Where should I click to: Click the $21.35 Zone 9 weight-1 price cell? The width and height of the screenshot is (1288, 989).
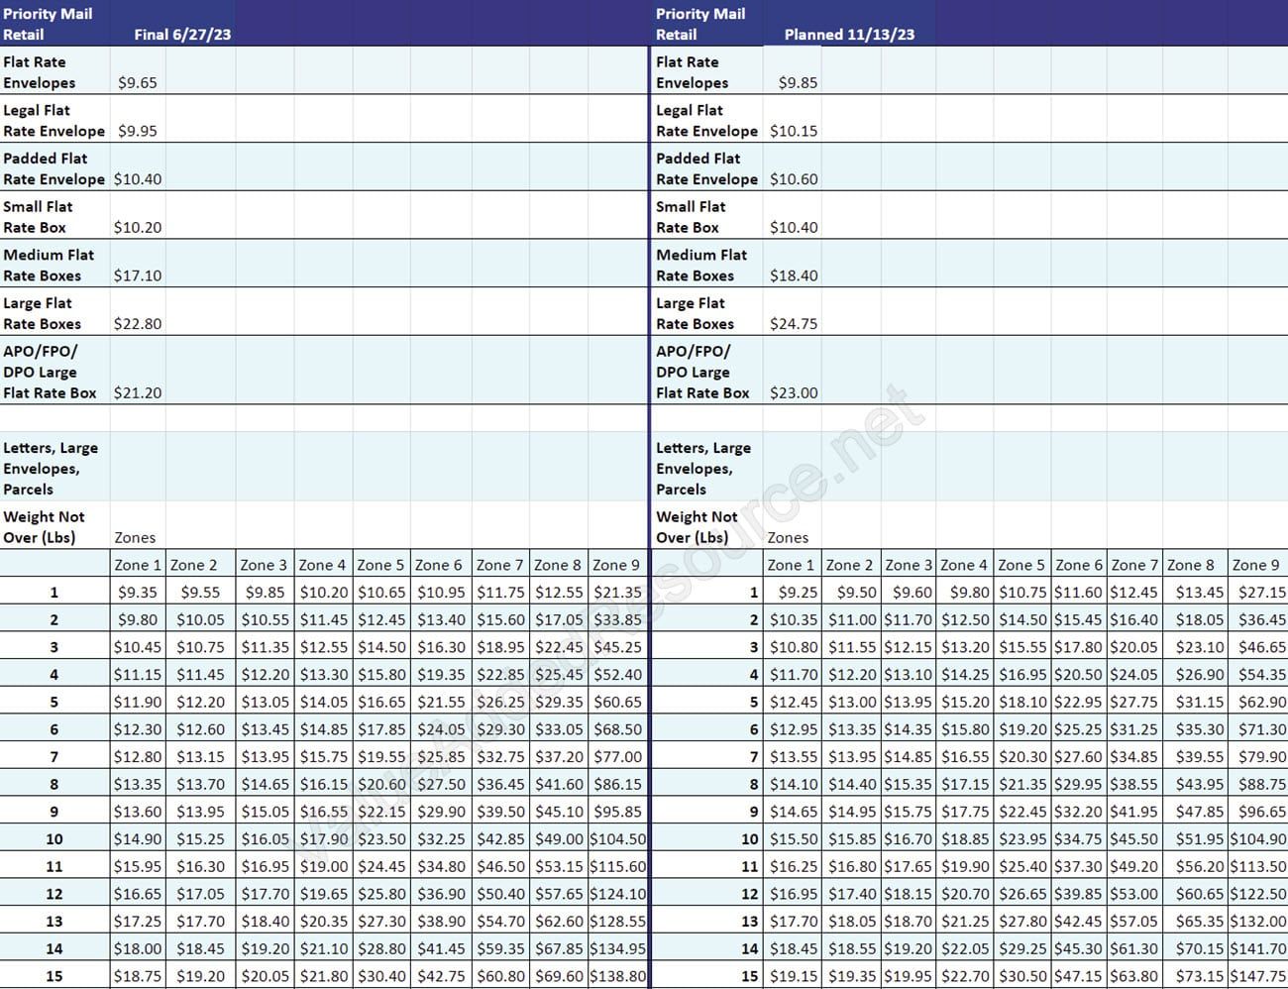616,592
